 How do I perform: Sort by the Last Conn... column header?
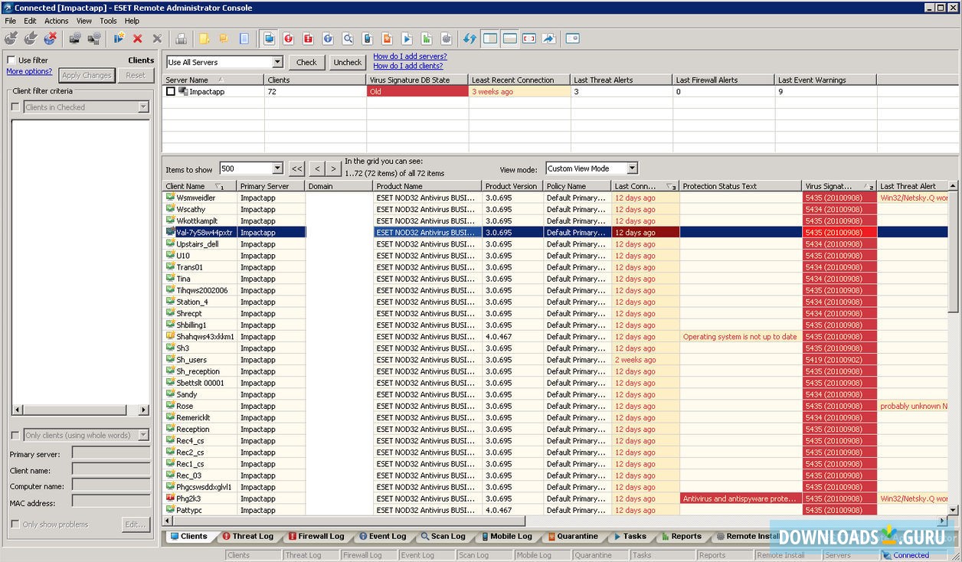tap(645, 186)
